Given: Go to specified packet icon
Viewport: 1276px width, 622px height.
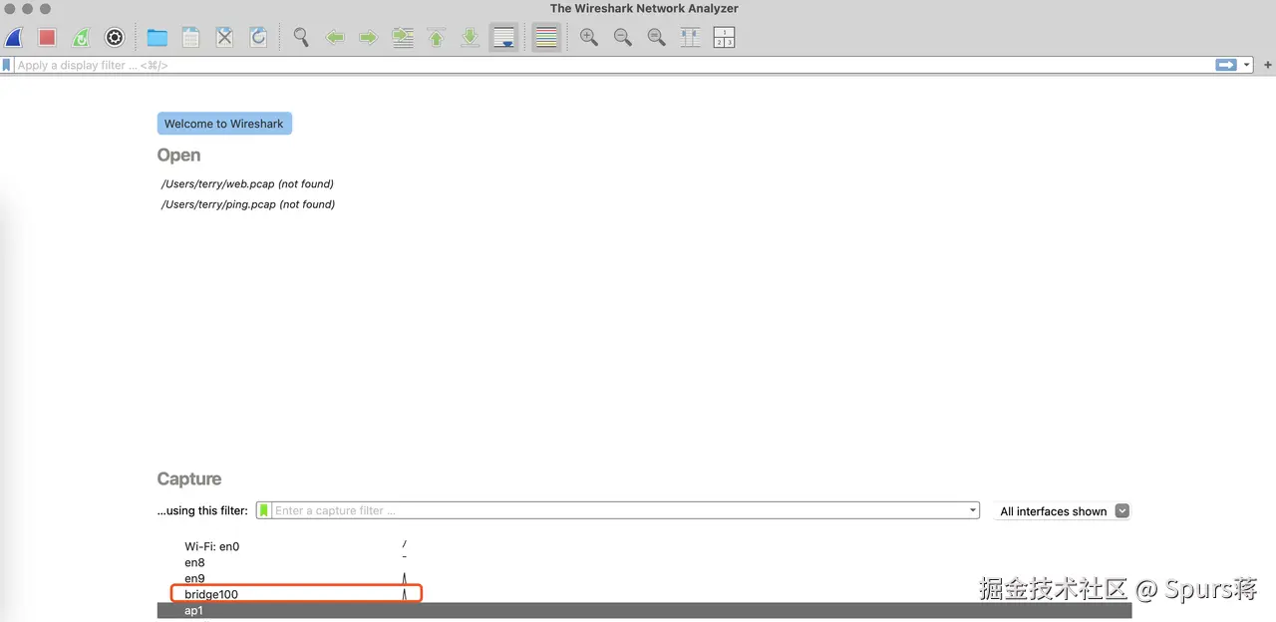Looking at the screenshot, I should coord(403,38).
